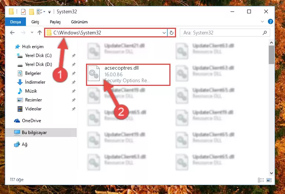285x194 pixels.
Task: Click the Ağ network icon
Action: pyautogui.click(x=17, y=145)
